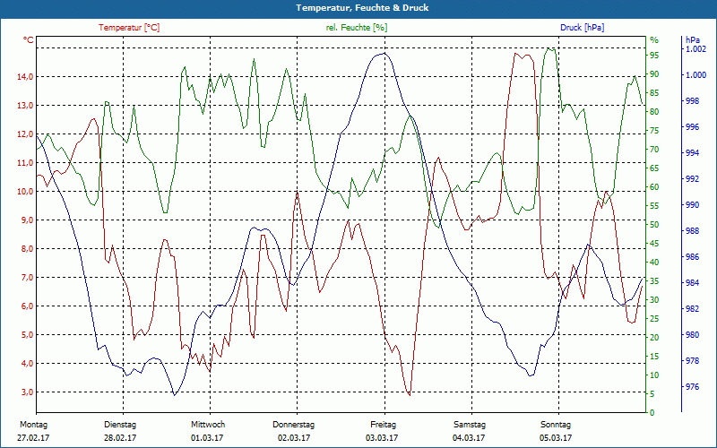Image resolution: width=717 pixels, height=448 pixels.
Task: Click the 'Freitag' day label
Action: tap(384, 425)
